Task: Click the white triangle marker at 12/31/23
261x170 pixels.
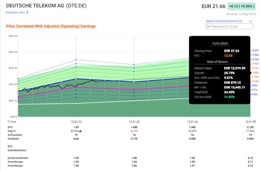Action: click(134, 82)
